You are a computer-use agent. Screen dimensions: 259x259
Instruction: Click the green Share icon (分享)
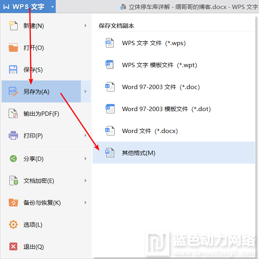13,159
